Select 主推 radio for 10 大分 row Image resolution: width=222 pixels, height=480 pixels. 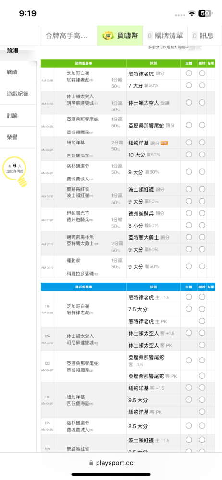(189, 154)
